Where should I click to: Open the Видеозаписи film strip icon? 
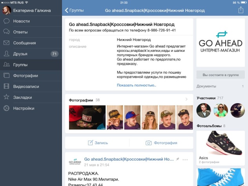[x=7, y=86]
